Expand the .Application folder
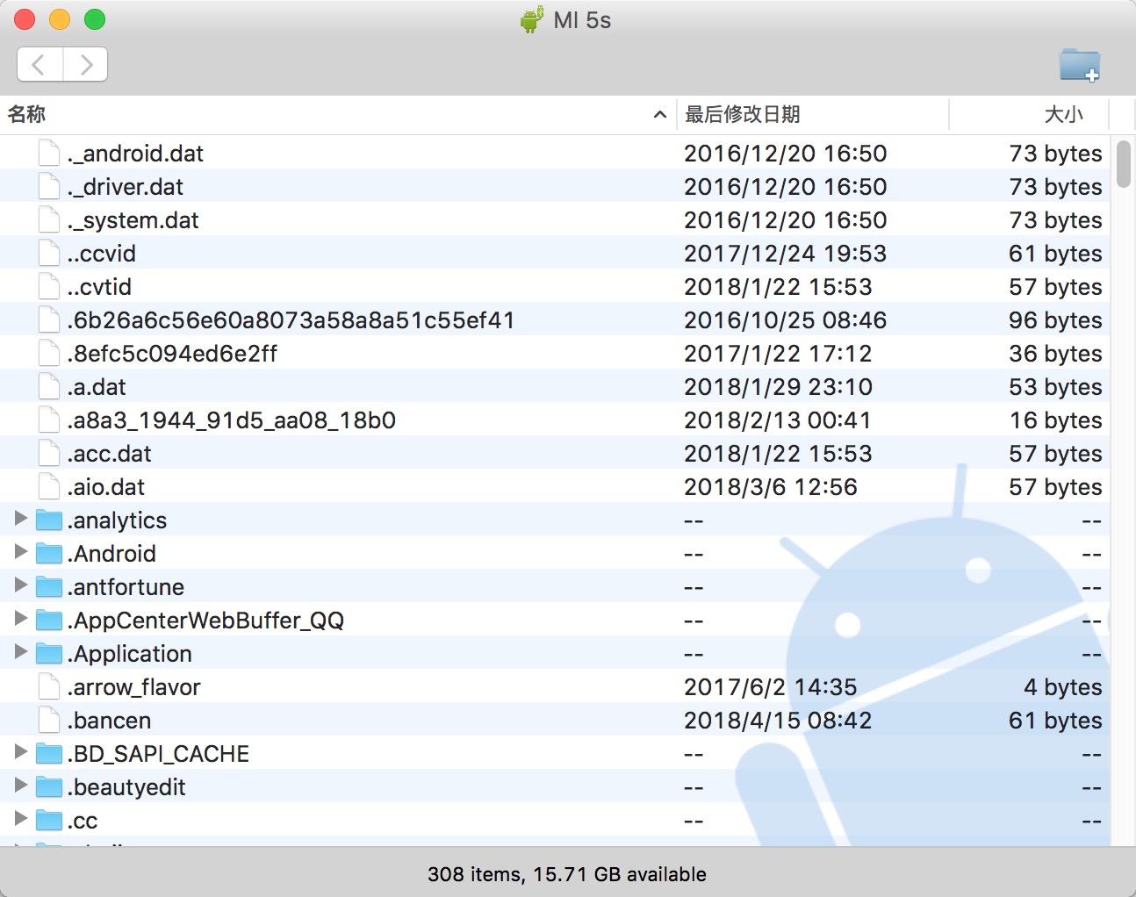 pos(21,652)
